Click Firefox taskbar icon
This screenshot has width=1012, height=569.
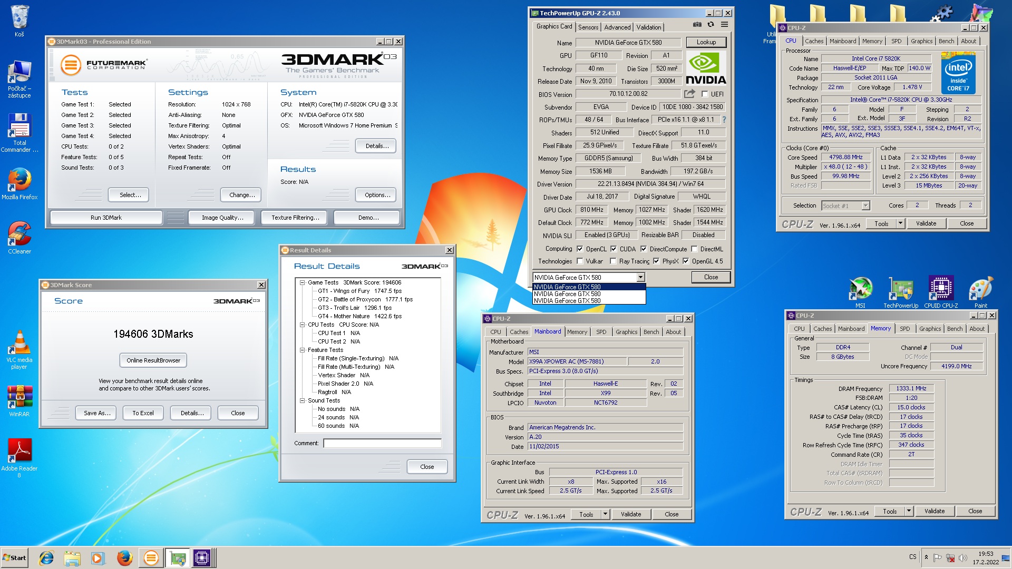[x=125, y=558]
